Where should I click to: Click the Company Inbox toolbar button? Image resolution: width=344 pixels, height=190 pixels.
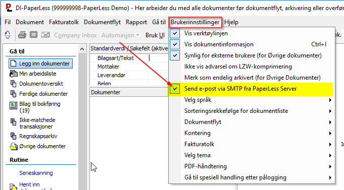pos(75,35)
